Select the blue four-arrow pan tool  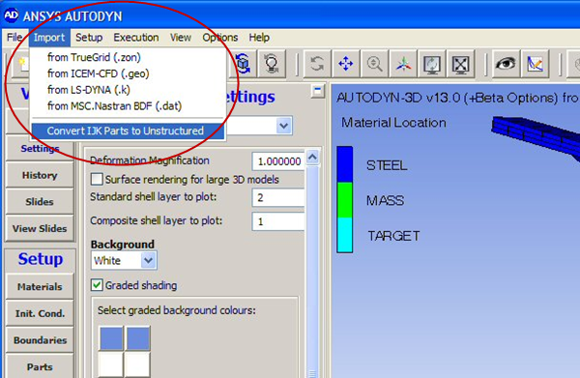point(346,64)
